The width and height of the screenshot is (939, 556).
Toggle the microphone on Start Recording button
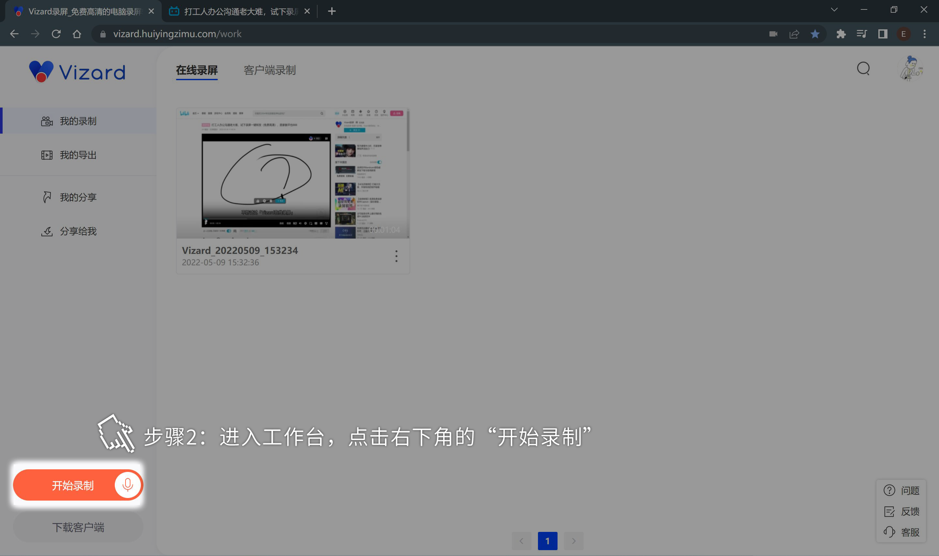127,485
